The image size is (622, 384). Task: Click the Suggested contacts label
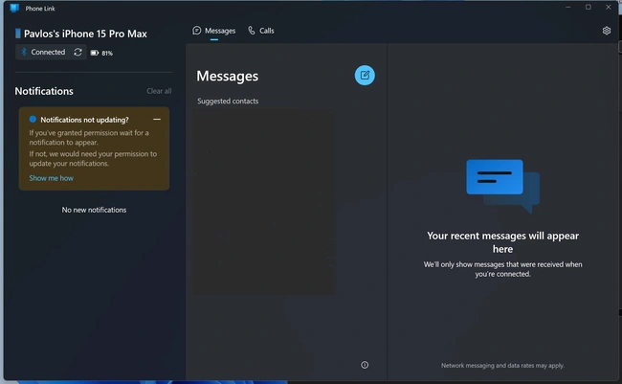[228, 101]
